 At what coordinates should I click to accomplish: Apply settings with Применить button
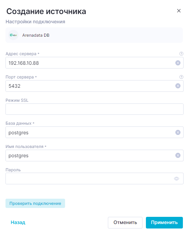tap(164, 223)
